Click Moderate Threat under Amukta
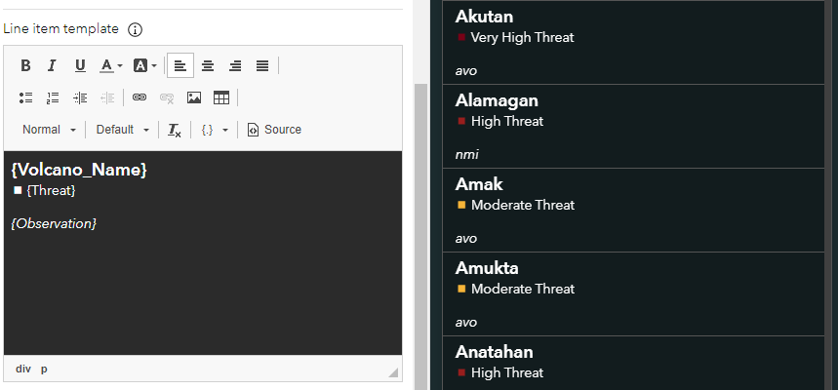 [523, 289]
